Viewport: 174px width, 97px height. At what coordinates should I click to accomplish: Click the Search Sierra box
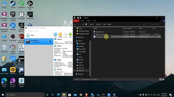click(x=155, y=24)
